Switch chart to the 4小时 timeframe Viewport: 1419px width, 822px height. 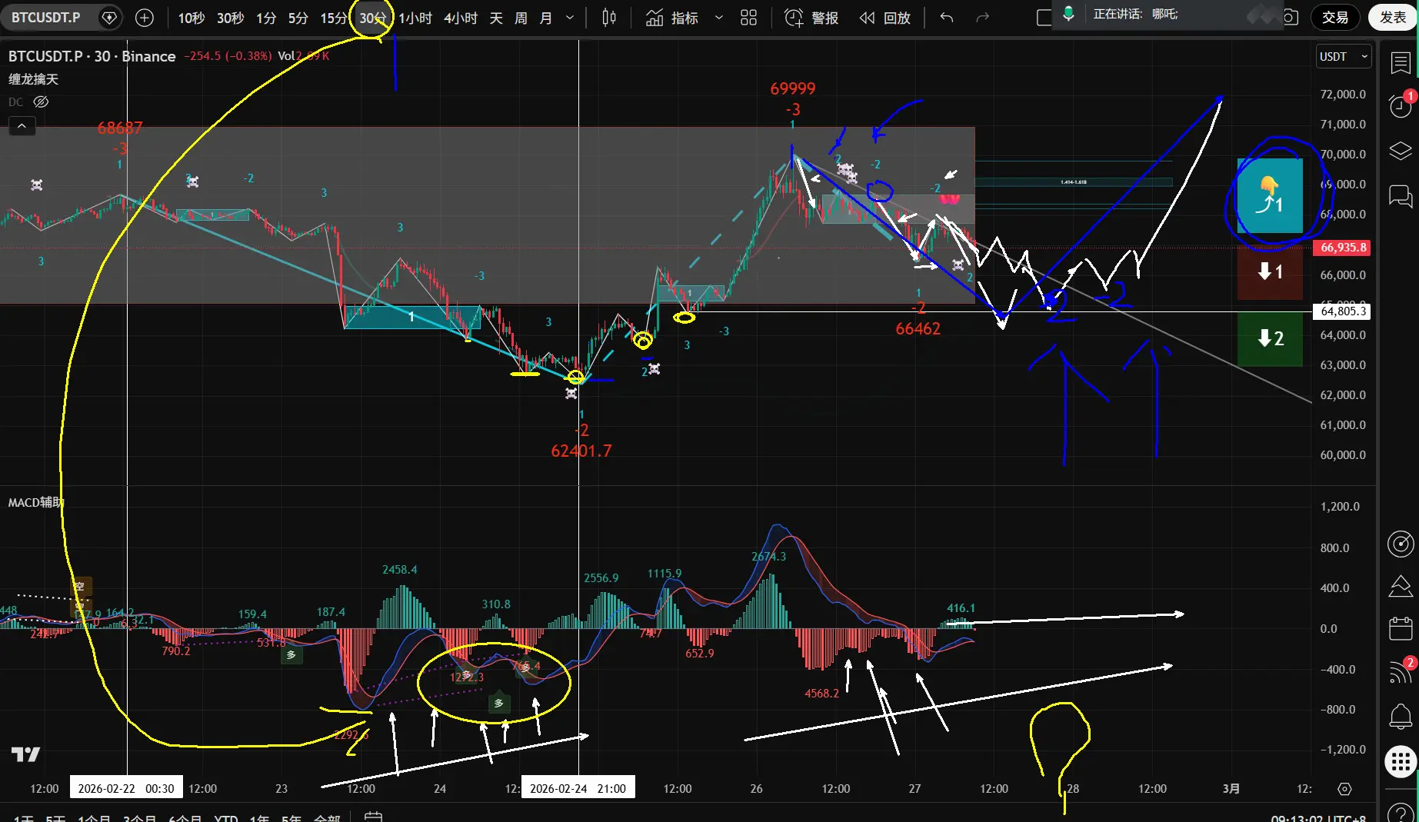pyautogui.click(x=461, y=18)
